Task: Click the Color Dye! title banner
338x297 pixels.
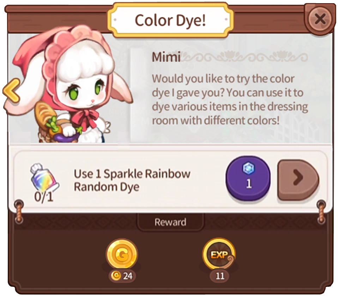Action: point(170,20)
